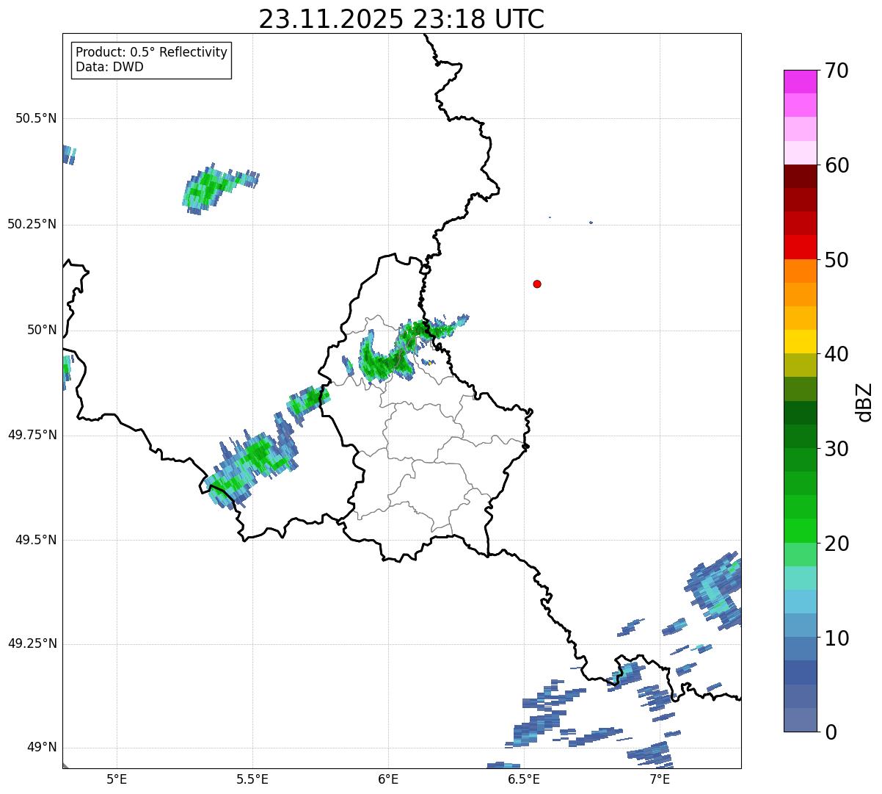Image resolution: width=882 pixels, height=794 pixels.
Task: Pick the bright green colorbar swatch above 20
Action: pyautogui.click(x=800, y=530)
